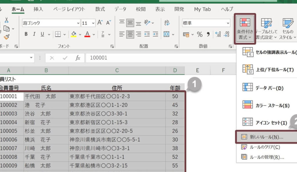Switch to the 挿入 ribbon tab
297x172 pixels.
point(38,9)
